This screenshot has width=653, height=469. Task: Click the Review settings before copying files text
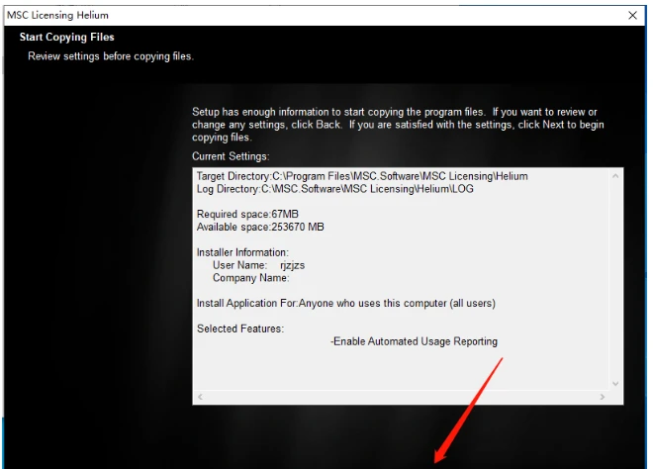click(111, 56)
